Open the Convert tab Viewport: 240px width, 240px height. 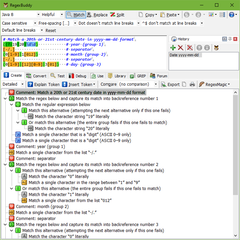pyautogui.click(x=36, y=76)
